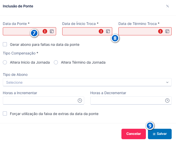Select Altera Inicio da Jornada option
The height and width of the screenshot is (143, 176).
coord(5,62)
